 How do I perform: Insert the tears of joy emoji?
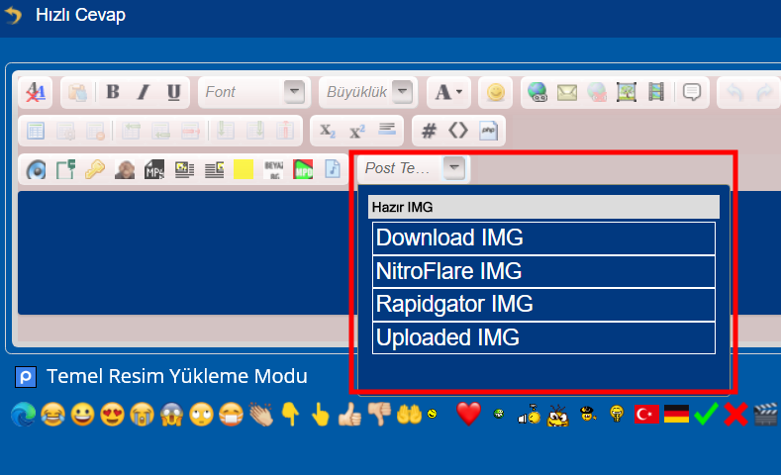pos(52,415)
